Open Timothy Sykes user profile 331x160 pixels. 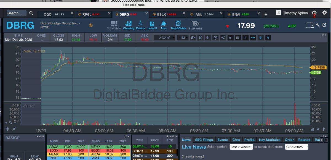coord(292,13)
